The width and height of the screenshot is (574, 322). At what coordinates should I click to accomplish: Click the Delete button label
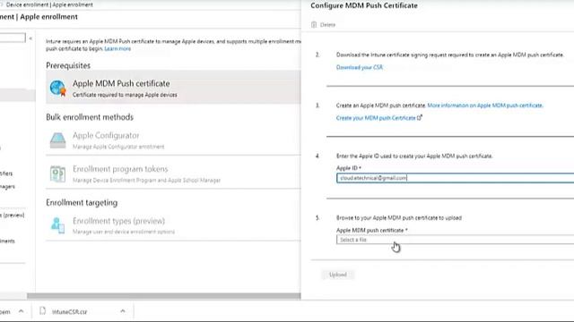(327, 25)
